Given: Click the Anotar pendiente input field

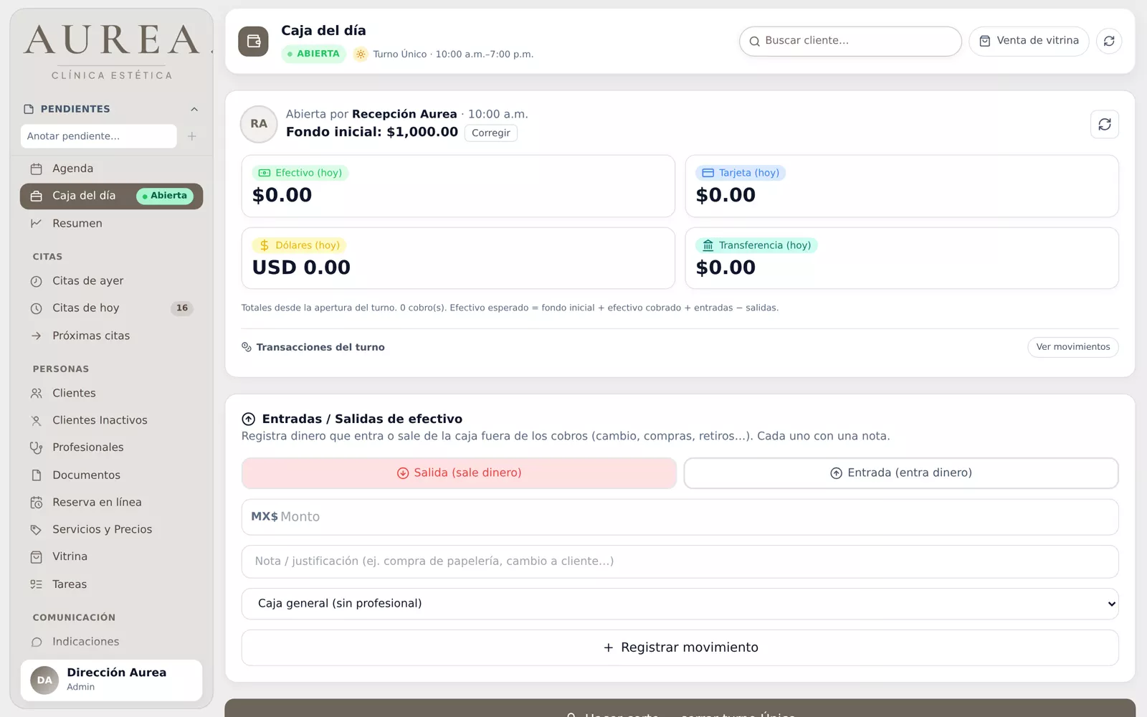Looking at the screenshot, I should [98, 136].
